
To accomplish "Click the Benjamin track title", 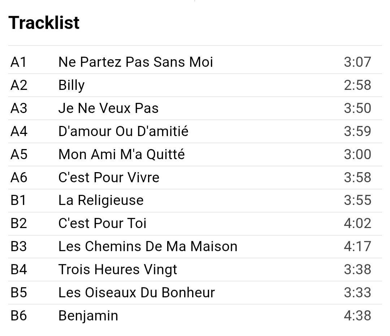I will [x=88, y=316].
